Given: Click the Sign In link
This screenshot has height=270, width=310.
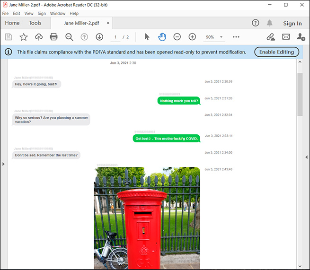Looking at the screenshot, I should 292,23.
